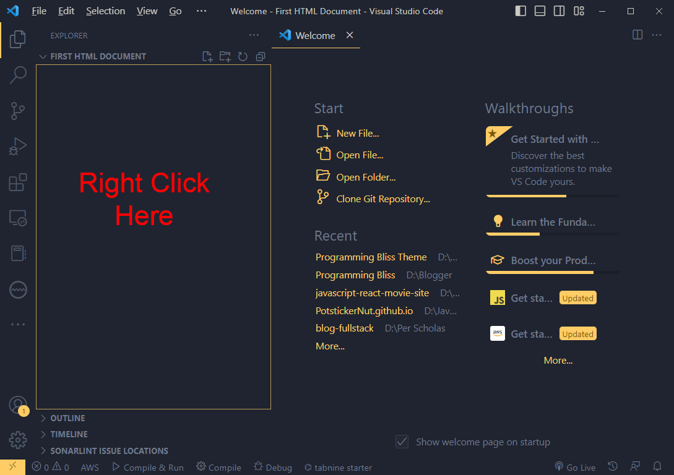Viewport: 674px width, 475px height.
Task: Open the Extensions view icon
Action: click(x=17, y=182)
